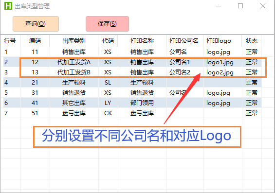Select the 其它出库 category cell

click(74, 103)
